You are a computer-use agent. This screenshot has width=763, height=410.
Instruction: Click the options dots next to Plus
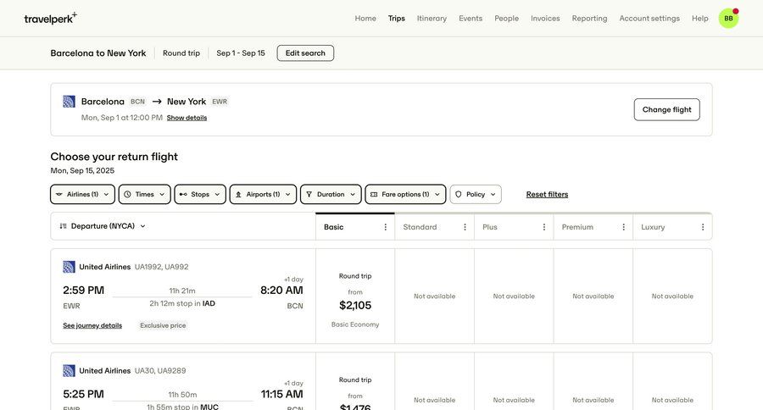pyautogui.click(x=544, y=227)
